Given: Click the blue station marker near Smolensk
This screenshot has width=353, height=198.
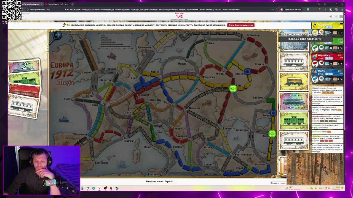Looking at the screenshot, I should 247,71.
